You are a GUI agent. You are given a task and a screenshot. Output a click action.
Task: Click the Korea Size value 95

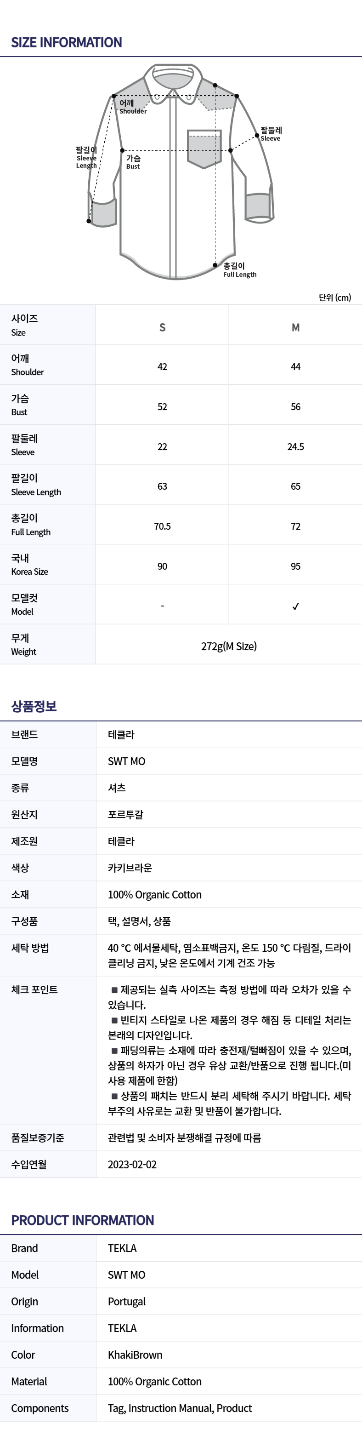(295, 566)
